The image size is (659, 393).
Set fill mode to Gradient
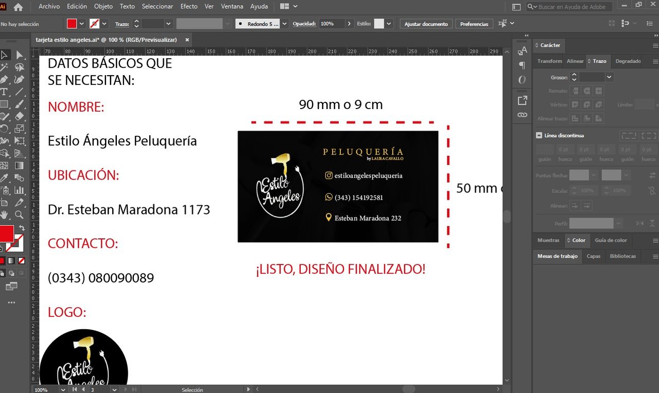(11, 261)
